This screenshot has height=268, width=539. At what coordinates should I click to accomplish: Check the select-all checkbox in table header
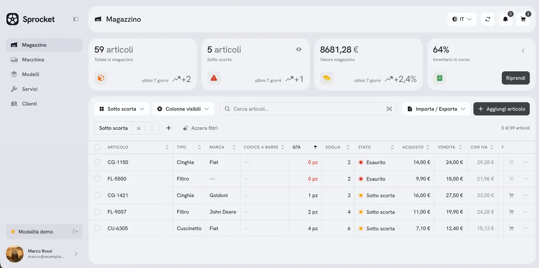pyautogui.click(x=97, y=147)
